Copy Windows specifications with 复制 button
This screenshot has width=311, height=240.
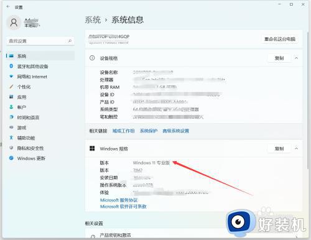279,149
